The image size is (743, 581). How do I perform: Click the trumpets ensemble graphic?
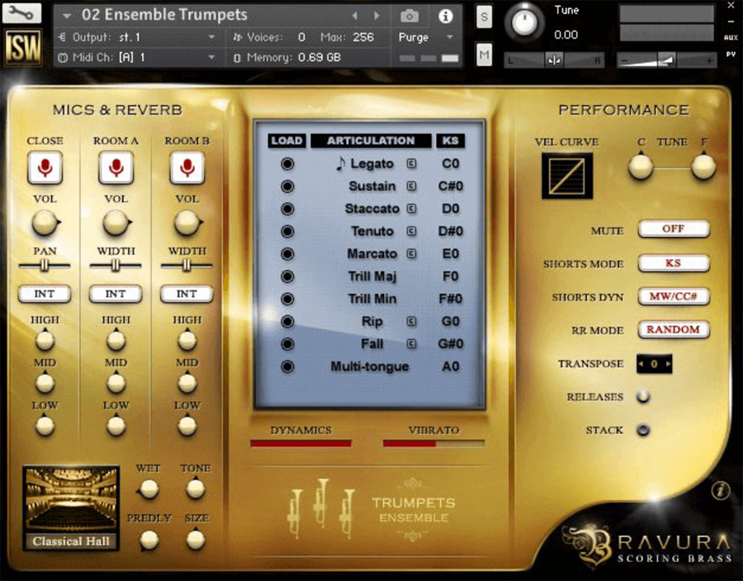point(322,509)
